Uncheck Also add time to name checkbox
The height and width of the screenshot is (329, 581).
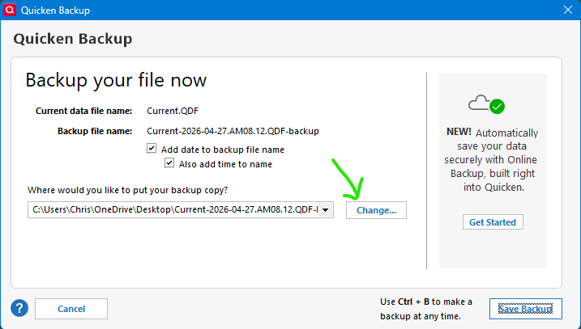click(x=169, y=163)
